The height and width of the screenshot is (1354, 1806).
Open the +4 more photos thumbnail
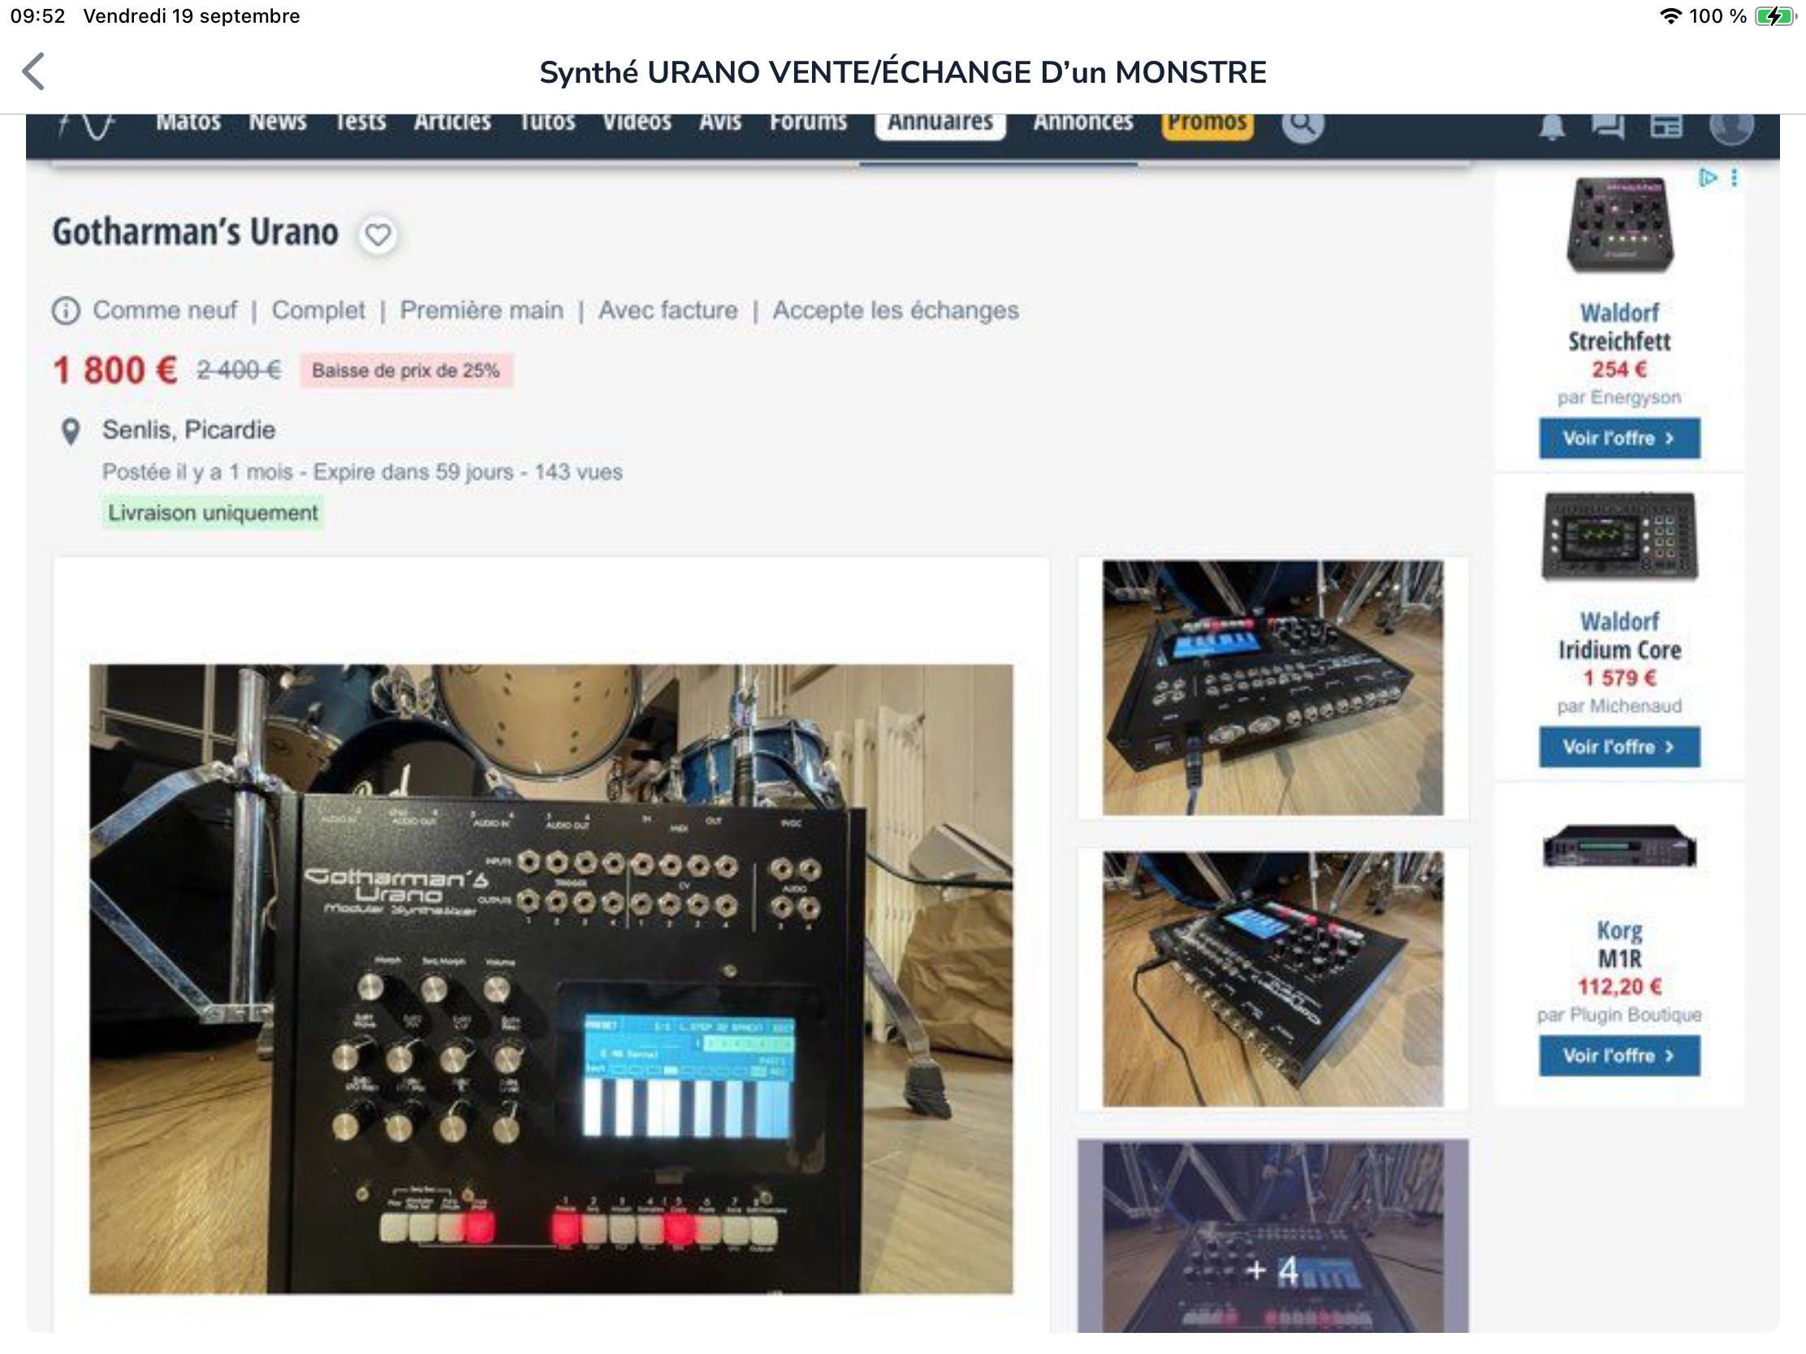[1272, 1237]
